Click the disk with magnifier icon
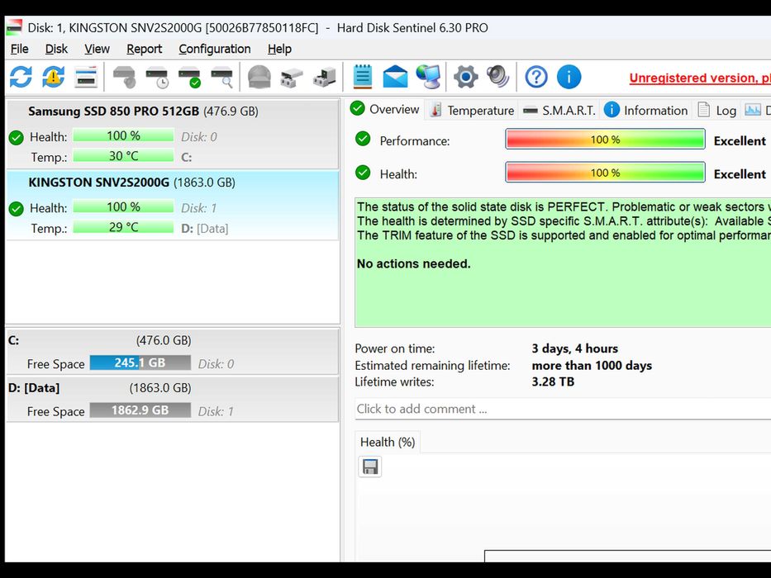The image size is (771, 578). (x=222, y=77)
